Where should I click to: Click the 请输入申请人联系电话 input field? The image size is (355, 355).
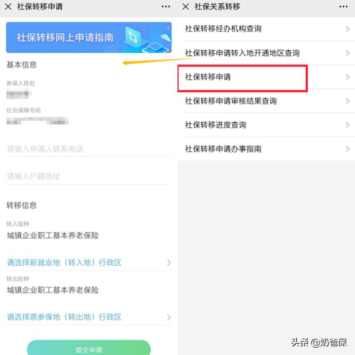click(89, 149)
